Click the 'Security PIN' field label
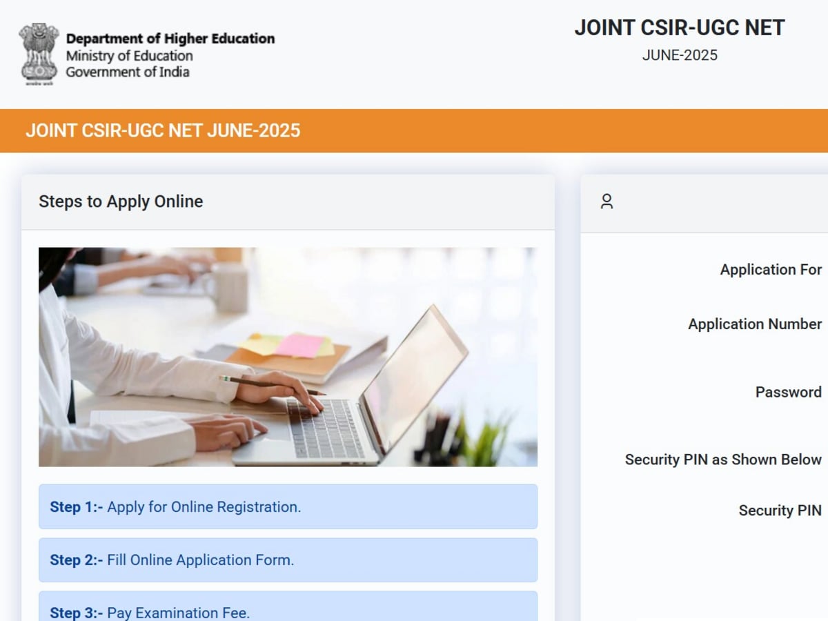This screenshot has height=621, width=828. [x=780, y=511]
